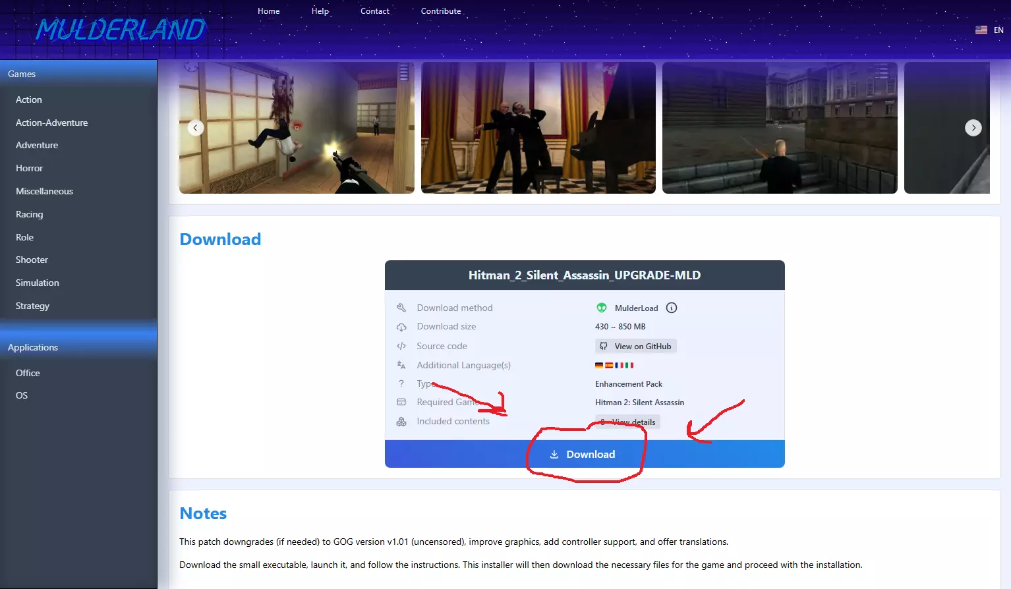Click the Italian flag icon

(x=629, y=365)
